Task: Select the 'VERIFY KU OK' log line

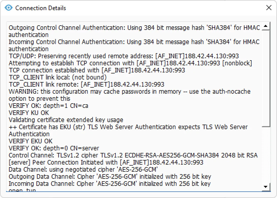Action: pyautogui.click(x=28, y=113)
